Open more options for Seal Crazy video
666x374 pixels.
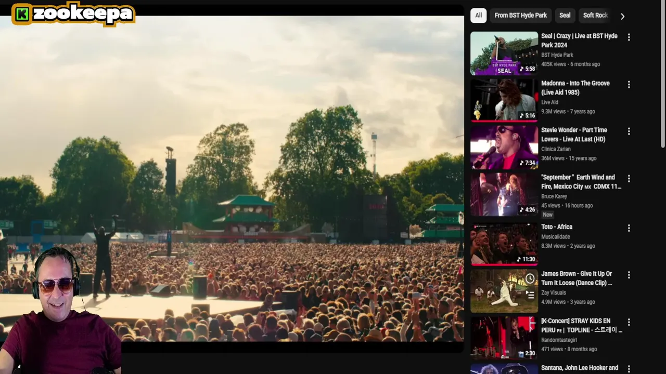point(629,37)
